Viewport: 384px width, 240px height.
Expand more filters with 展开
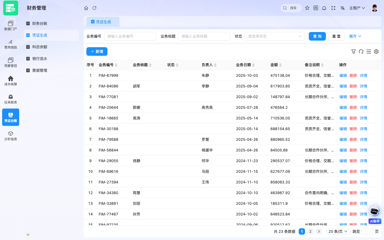click(355, 36)
